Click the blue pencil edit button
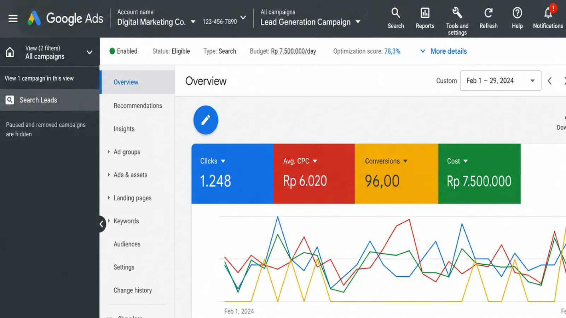 click(x=206, y=120)
